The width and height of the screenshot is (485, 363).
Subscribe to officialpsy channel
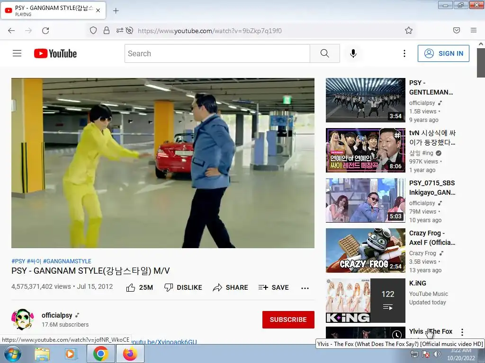click(288, 320)
